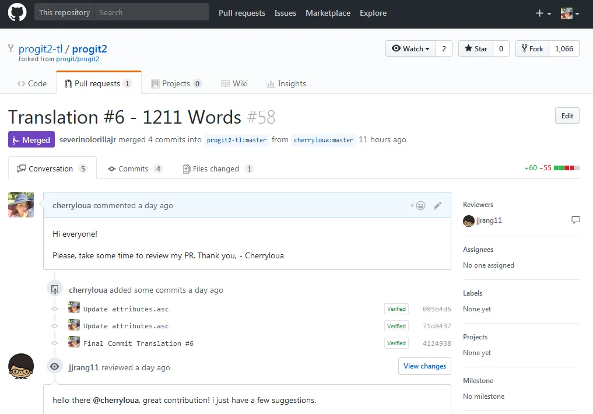Open the progit2 repository link

pos(90,49)
